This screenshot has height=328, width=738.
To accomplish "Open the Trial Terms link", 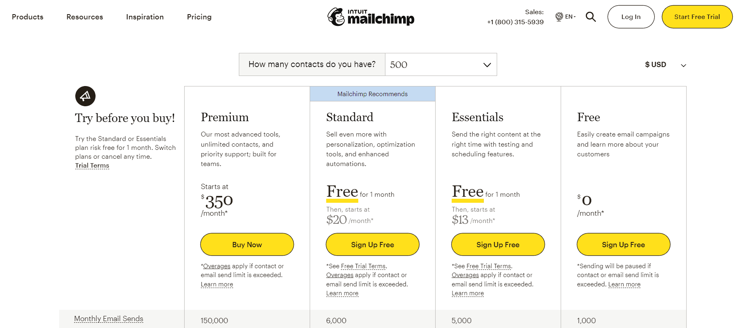I will click(92, 166).
